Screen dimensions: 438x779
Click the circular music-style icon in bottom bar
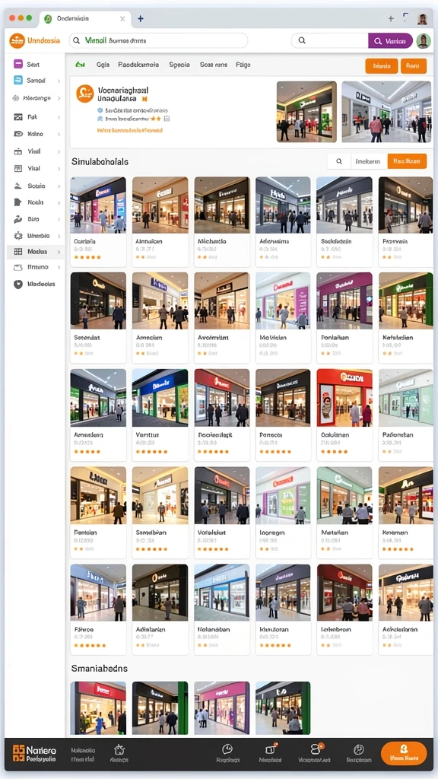(359, 749)
